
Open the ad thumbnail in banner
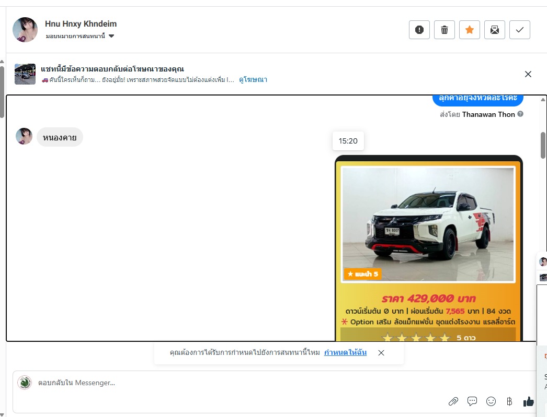click(x=25, y=74)
